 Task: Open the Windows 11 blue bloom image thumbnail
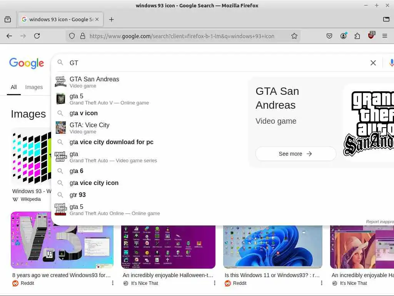coord(273,247)
